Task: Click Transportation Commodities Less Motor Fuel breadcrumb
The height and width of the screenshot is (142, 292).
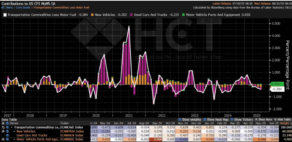Action: click(x=61, y=8)
